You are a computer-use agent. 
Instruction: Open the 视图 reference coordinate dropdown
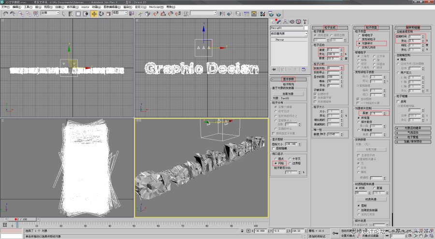pyautogui.click(x=120, y=13)
